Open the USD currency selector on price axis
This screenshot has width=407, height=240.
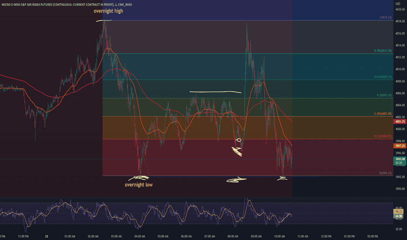(x=398, y=3)
